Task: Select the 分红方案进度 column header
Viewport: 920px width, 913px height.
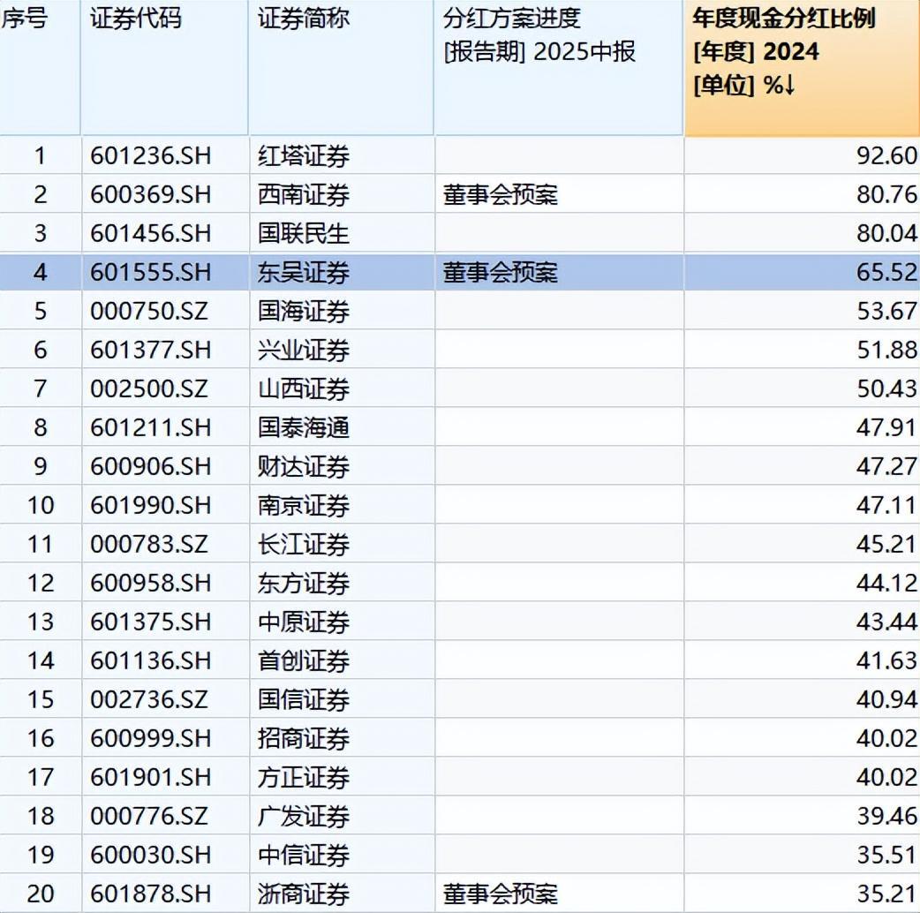Action: [559, 67]
